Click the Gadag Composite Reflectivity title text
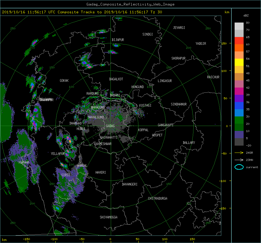This screenshot has width=261, height=243. tap(130, 4)
